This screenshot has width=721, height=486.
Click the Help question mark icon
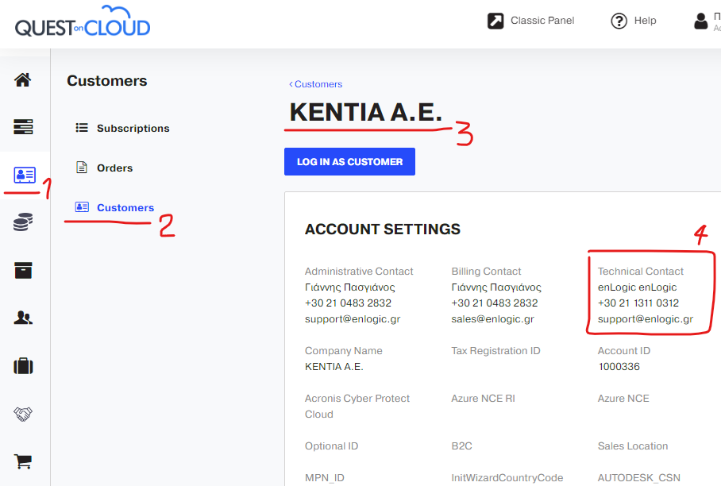coord(619,21)
